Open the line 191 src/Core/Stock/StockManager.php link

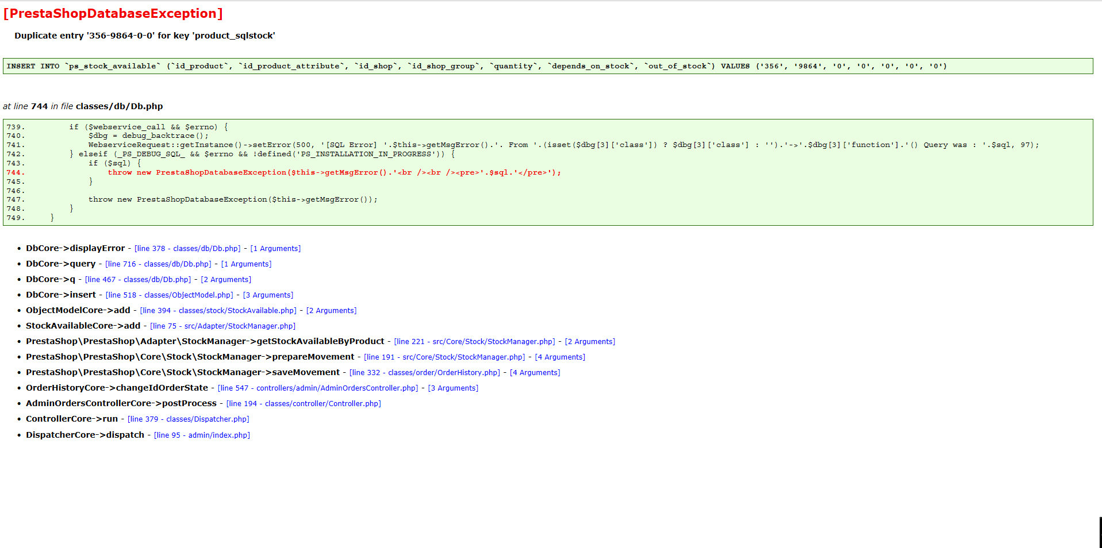point(444,357)
